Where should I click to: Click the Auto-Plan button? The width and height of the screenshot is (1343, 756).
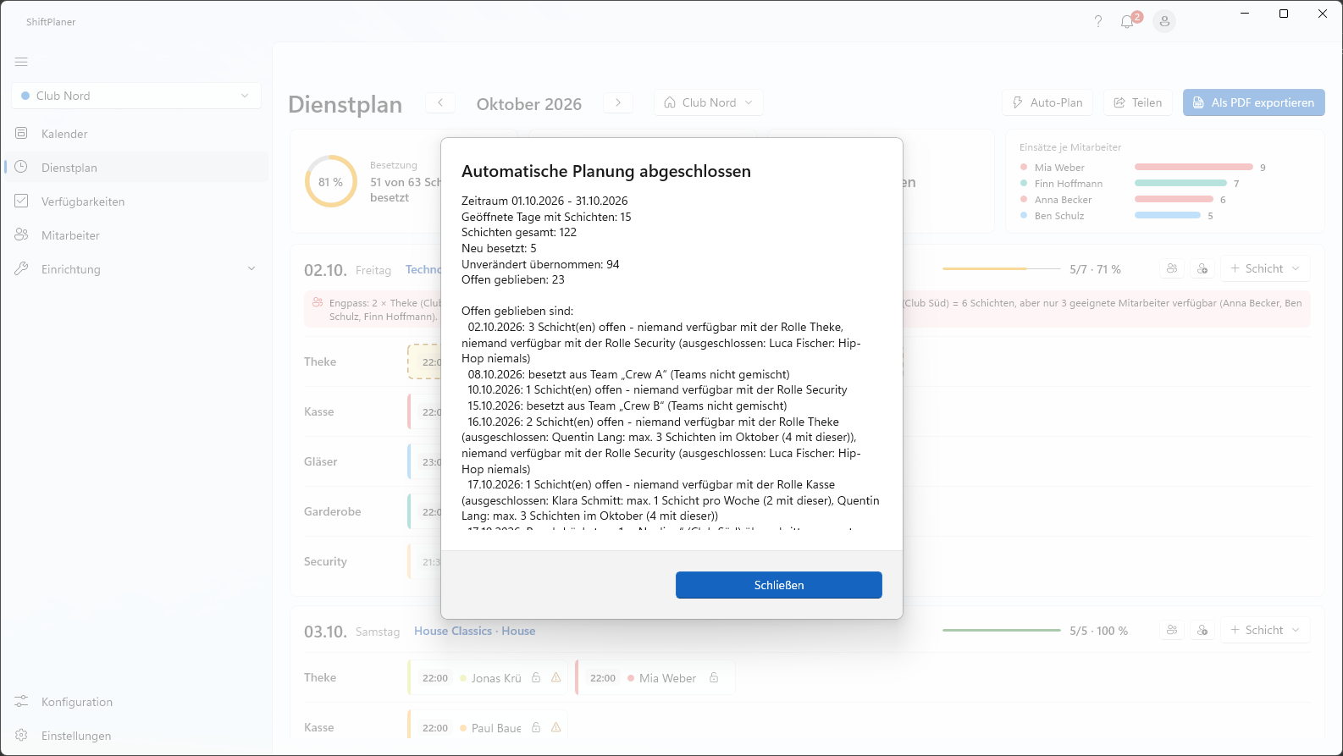coord(1047,102)
